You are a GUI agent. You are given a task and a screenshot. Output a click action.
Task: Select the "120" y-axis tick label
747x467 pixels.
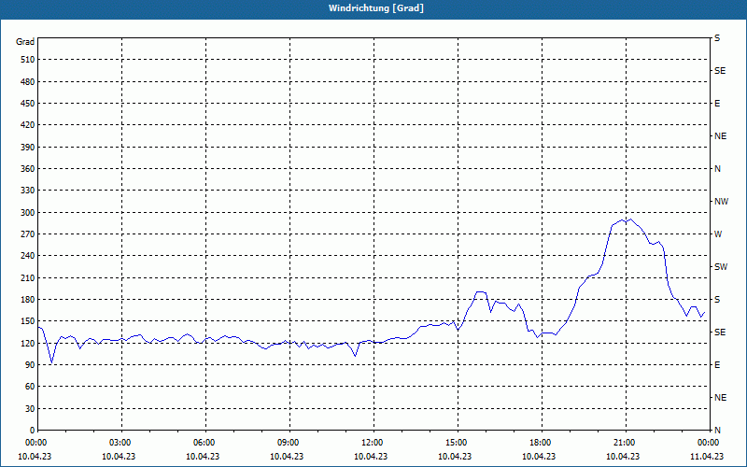28,343
